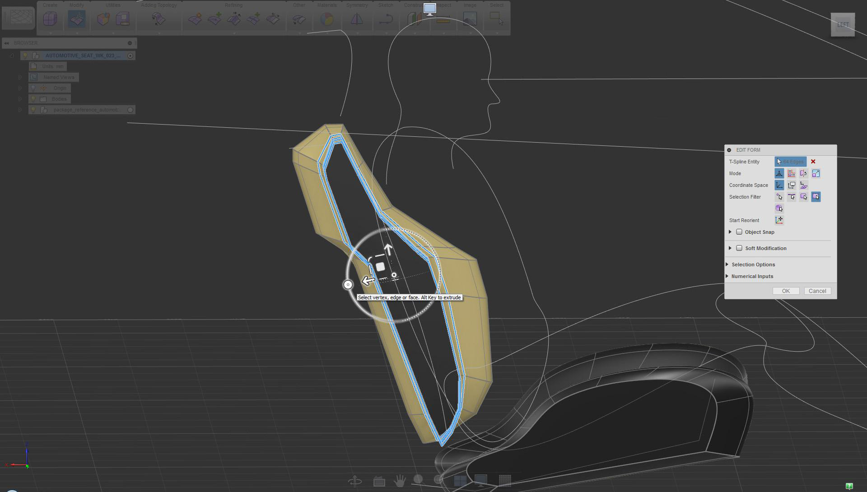The image size is (867, 492).
Task: Select the Scale mode icon
Action: pyautogui.click(x=816, y=173)
